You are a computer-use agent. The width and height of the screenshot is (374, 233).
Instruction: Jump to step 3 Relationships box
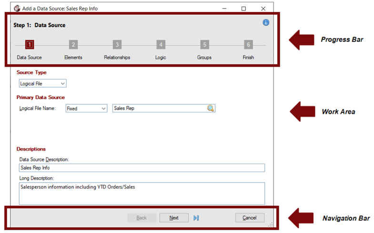tap(117, 45)
